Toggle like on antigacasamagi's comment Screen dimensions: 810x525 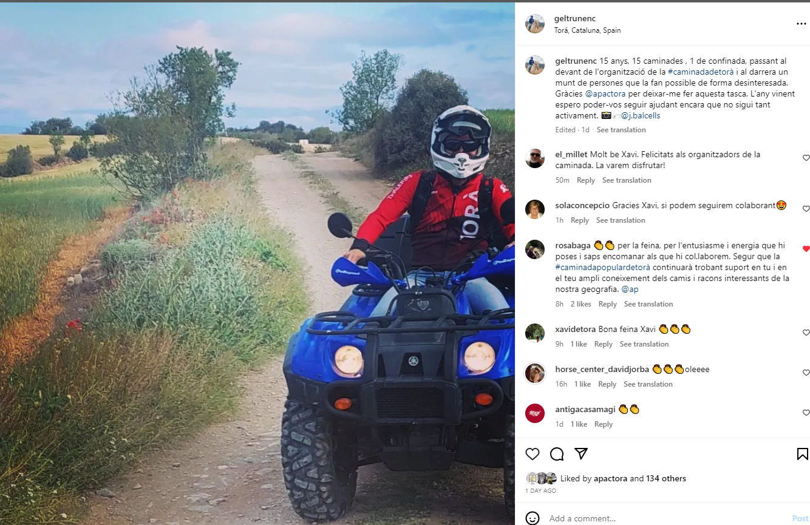click(806, 413)
